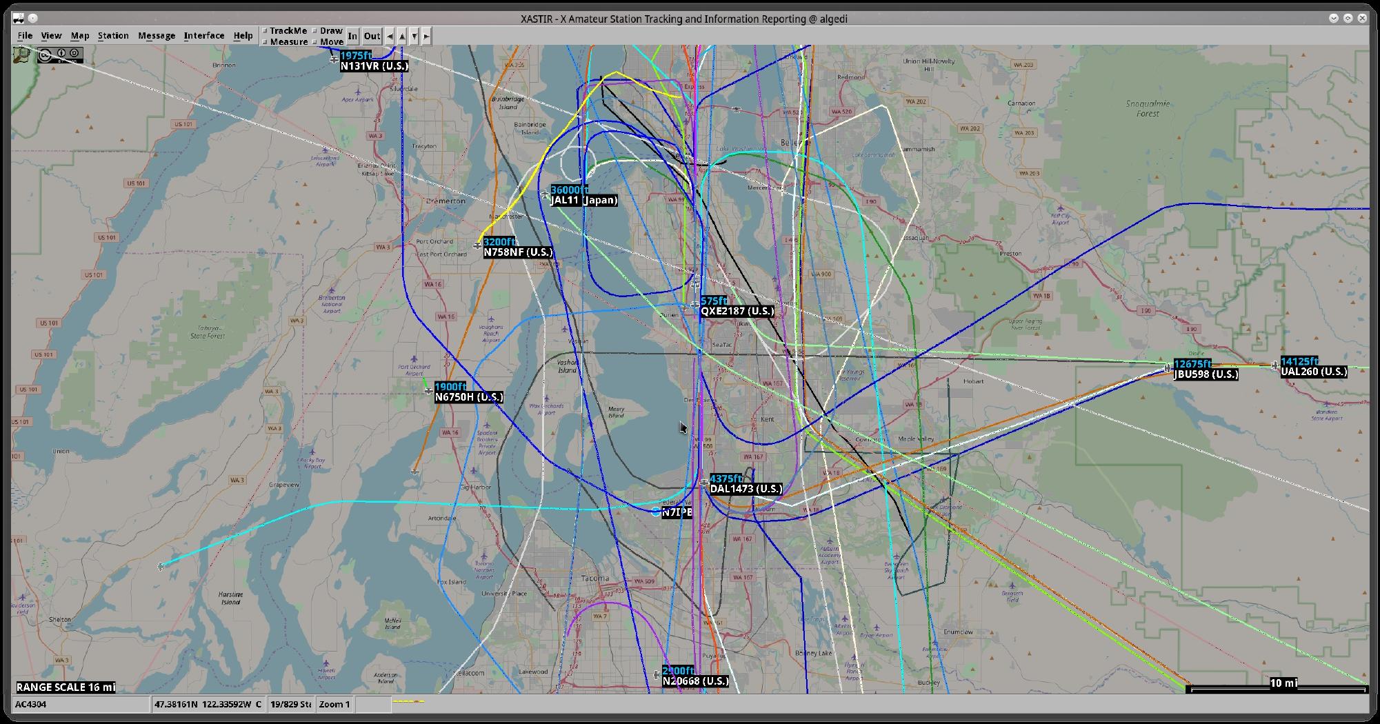
Task: Click the pan left arrow button
Action: pyautogui.click(x=390, y=37)
